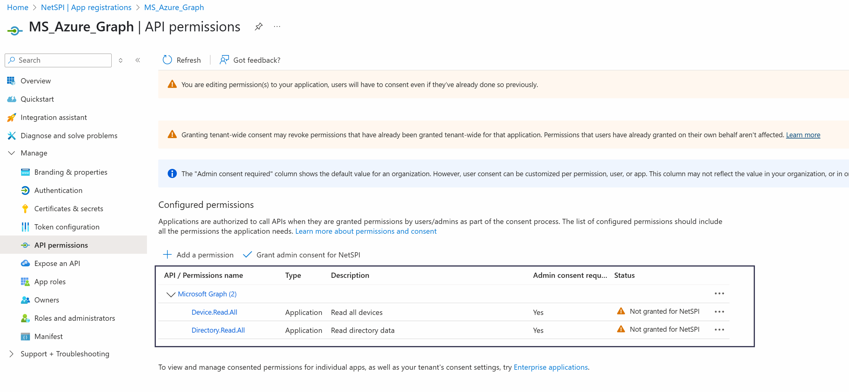Collapse the sidebar with the double chevron
Viewport: 849px width, 392px height.
[138, 60]
